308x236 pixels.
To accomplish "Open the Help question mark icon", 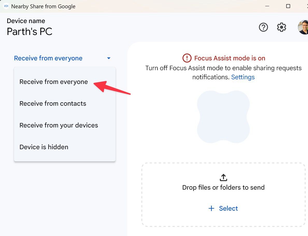I will point(263,27).
